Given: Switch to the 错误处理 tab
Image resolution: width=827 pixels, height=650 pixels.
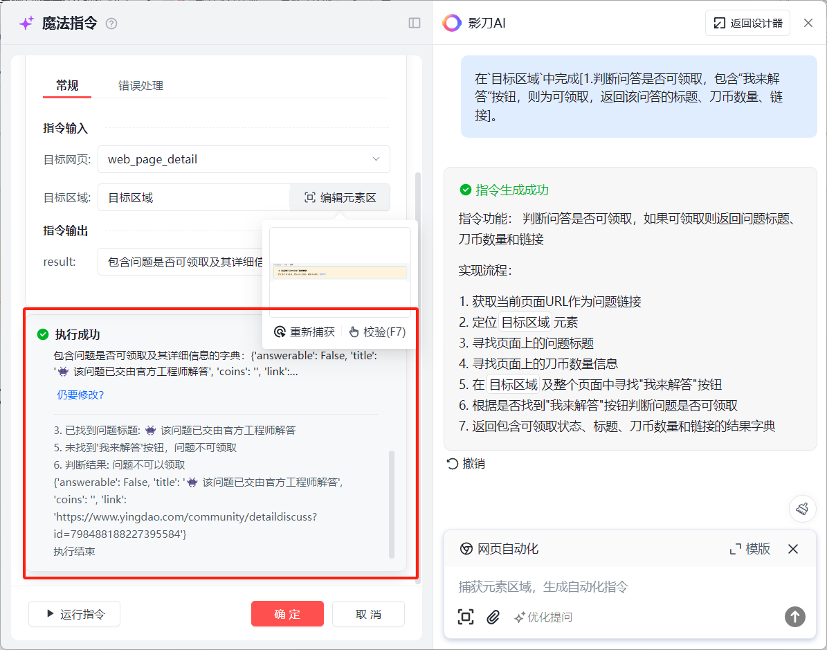Looking at the screenshot, I should (x=140, y=86).
